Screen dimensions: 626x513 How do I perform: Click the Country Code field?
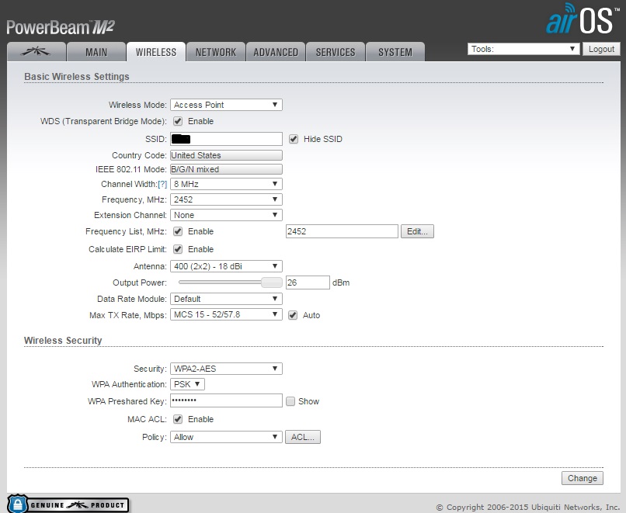pos(226,155)
